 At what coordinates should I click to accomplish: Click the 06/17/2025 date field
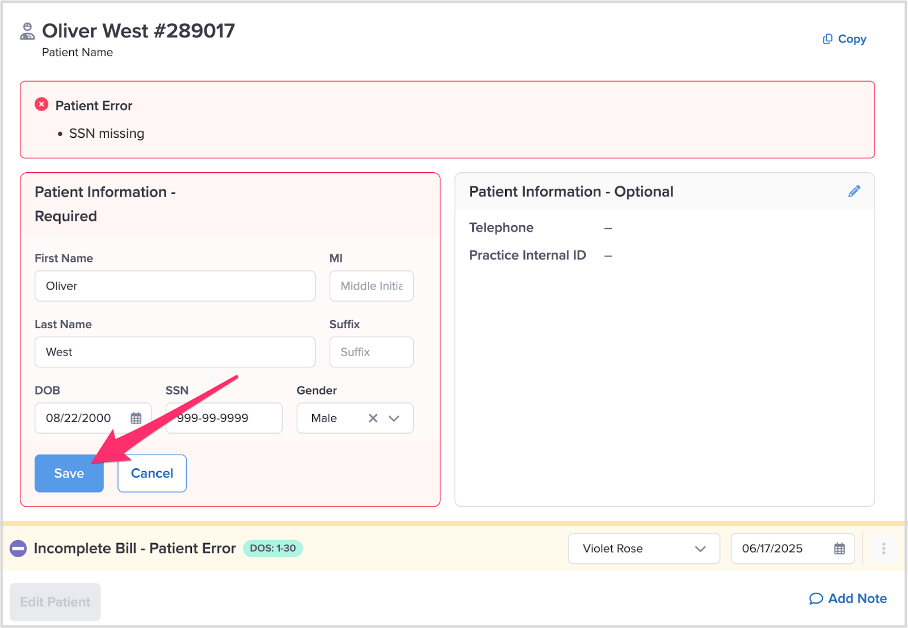(793, 549)
